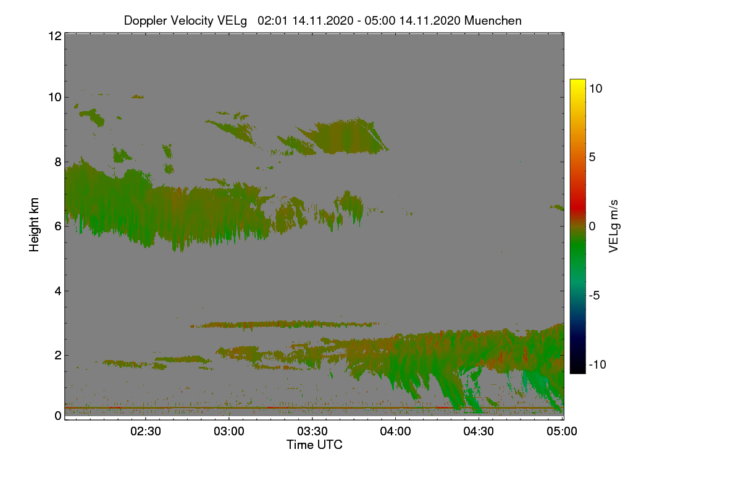The height and width of the screenshot is (494, 741).
Task: Click the colorbar tick label '5'
Action: click(x=592, y=157)
